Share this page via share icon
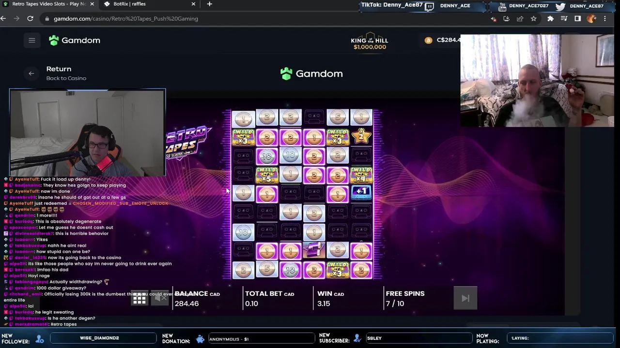Viewport: 620px width, 348px height. [x=520, y=18]
